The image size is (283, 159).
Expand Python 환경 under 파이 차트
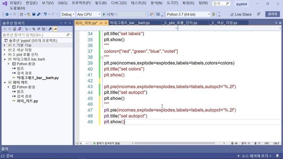(8, 87)
